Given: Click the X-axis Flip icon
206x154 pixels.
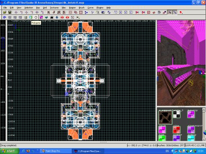Looking at the screenshot, I should pyautogui.click(x=16, y=12).
